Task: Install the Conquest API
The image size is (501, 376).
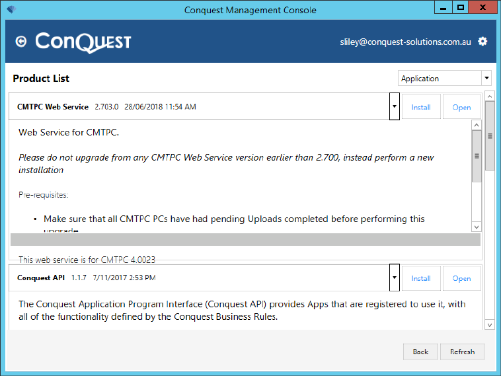Action: (421, 278)
